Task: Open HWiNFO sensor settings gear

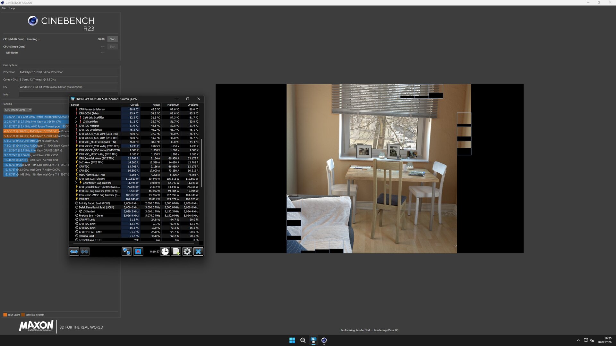Action: (187, 252)
